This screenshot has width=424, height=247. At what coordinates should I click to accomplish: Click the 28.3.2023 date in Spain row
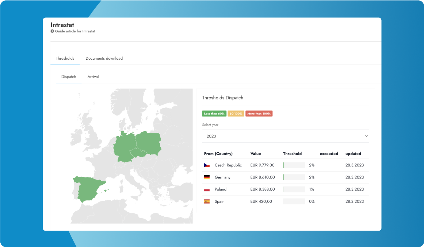tap(355, 201)
